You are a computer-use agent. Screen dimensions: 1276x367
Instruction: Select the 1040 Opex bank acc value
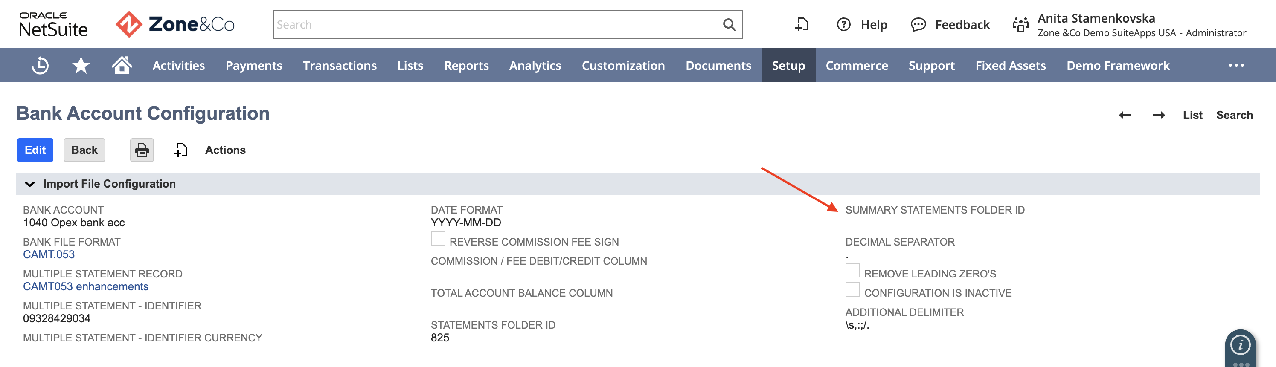pyautogui.click(x=74, y=223)
